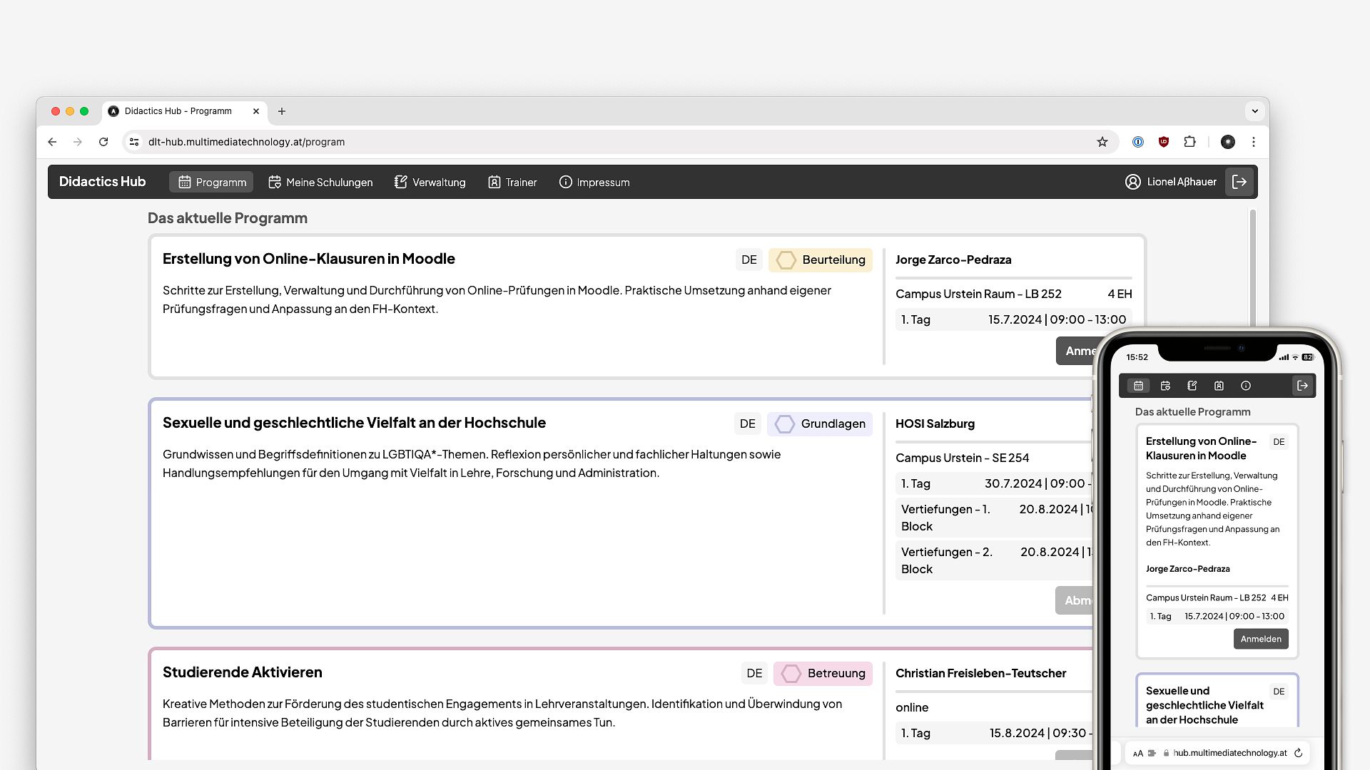Open the browser profile avatar menu
The image size is (1370, 770).
pos(1228,142)
